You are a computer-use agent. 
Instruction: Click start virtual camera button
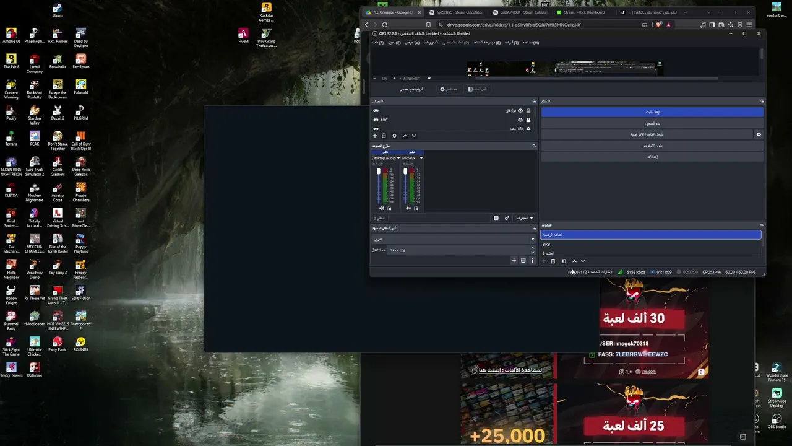point(647,134)
